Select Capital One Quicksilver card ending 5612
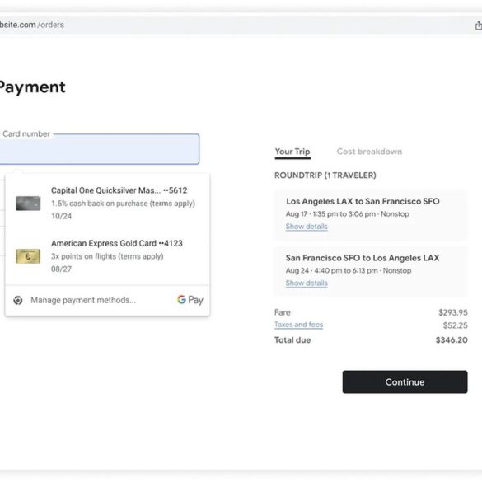482x482 pixels. click(x=108, y=203)
